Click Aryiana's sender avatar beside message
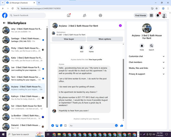The height and width of the screenshot is (137, 171). click(x=54, y=111)
